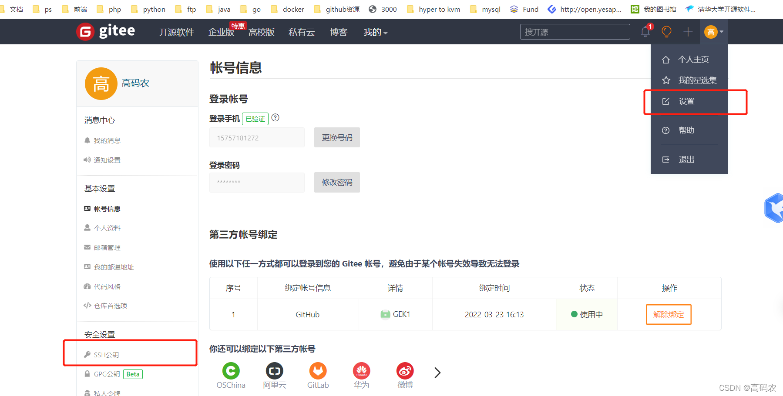
Task: Click the Beta badge beside GPG公钥
Action: pos(133,374)
